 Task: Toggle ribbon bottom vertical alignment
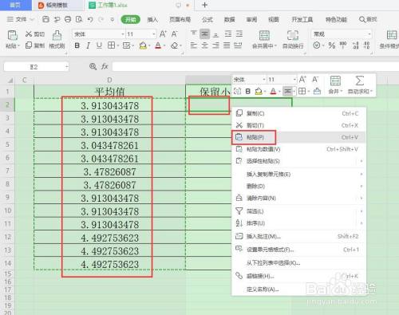point(216,34)
